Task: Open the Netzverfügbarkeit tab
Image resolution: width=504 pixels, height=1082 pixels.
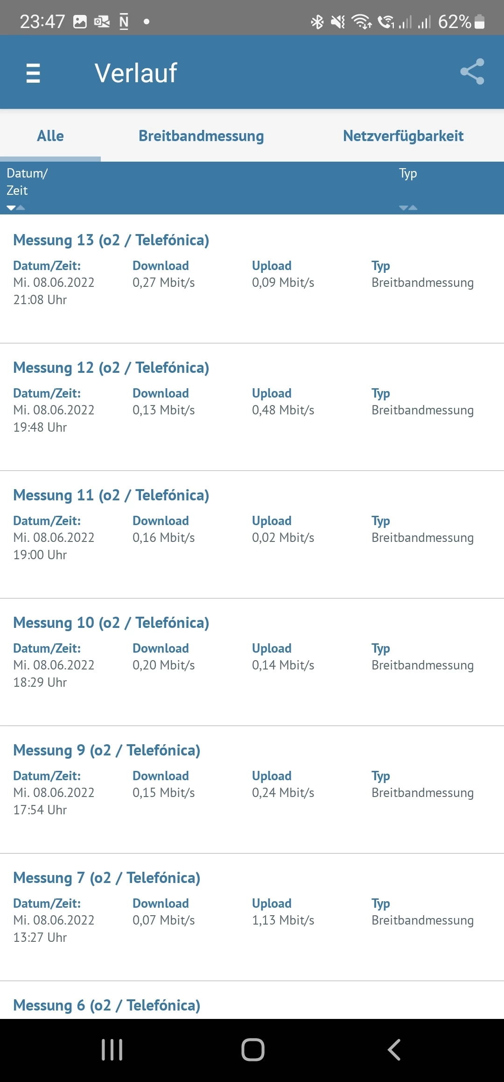Action: tap(403, 136)
